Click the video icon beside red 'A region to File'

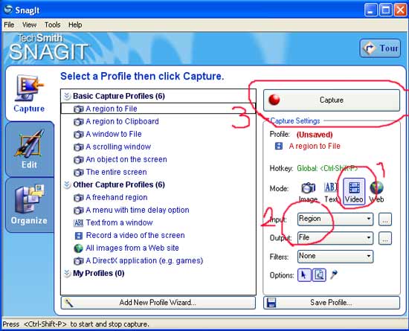(x=279, y=146)
